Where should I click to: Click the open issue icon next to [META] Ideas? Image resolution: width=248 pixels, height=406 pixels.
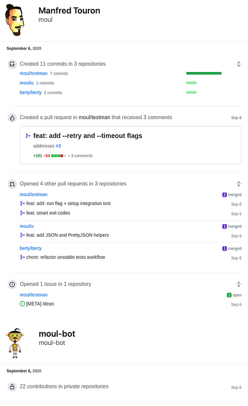(23, 303)
